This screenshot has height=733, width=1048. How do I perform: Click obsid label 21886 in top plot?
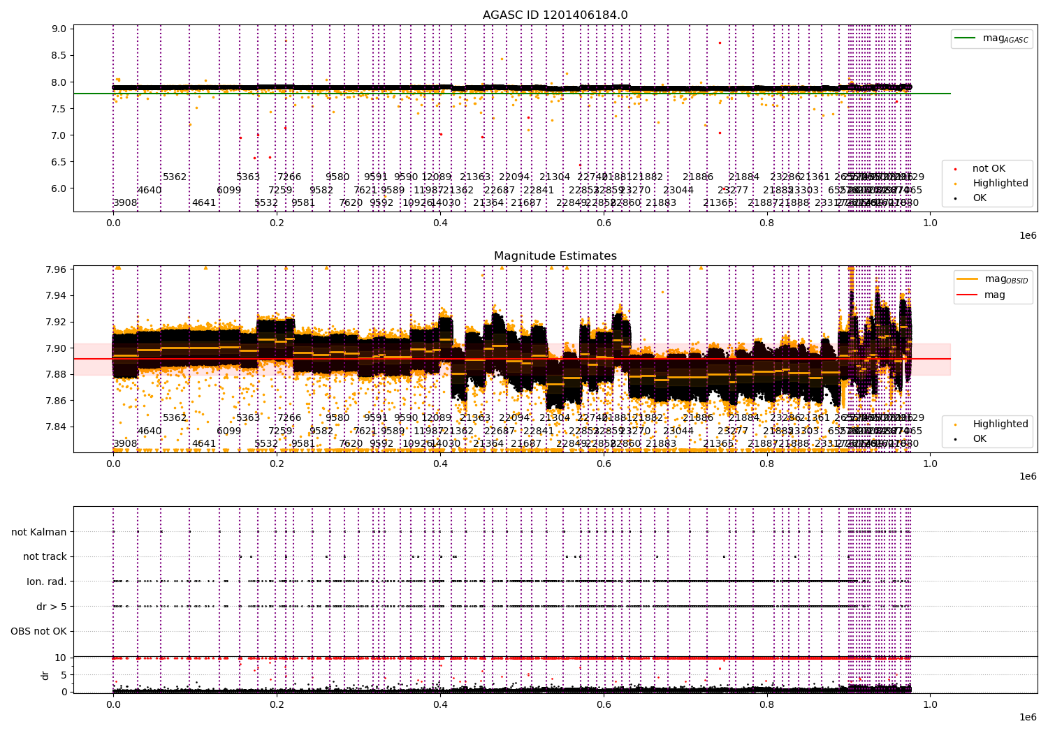click(x=698, y=177)
